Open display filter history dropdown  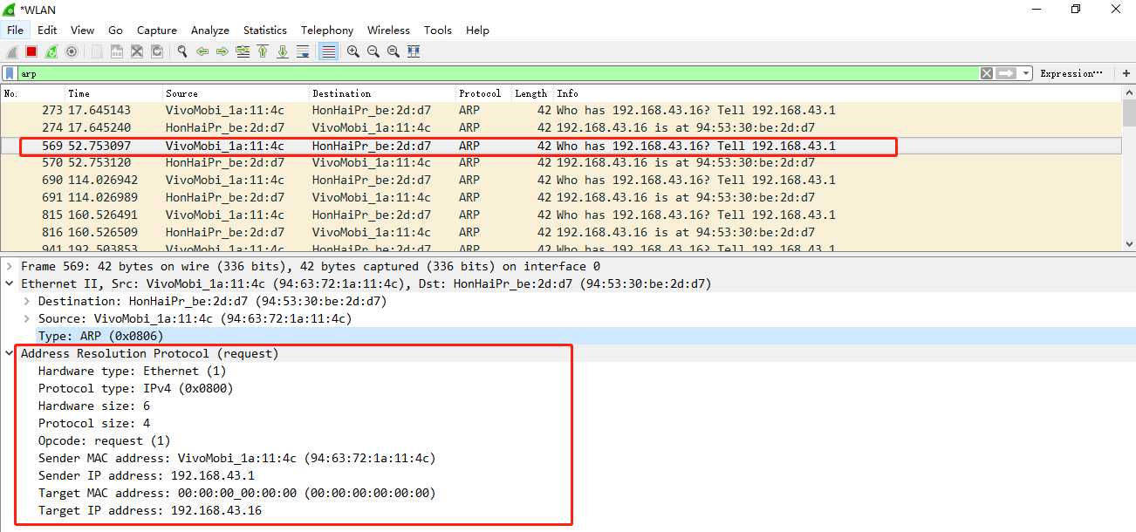click(x=1026, y=73)
